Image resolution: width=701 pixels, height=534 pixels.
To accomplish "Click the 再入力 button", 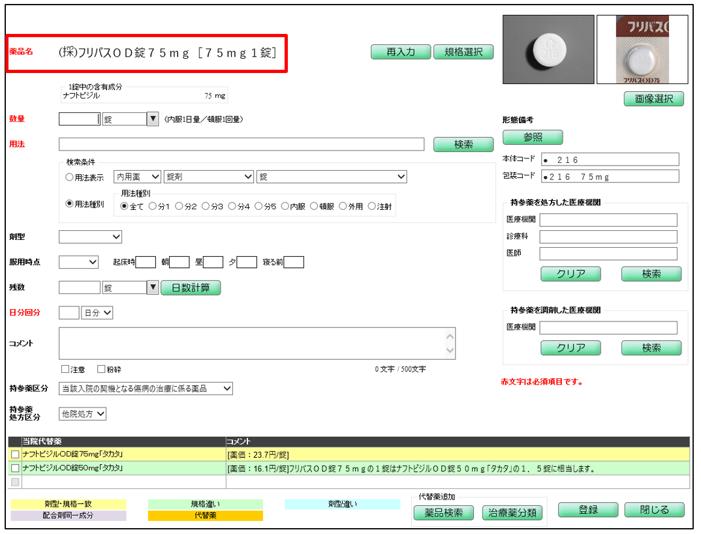I will click(x=401, y=52).
